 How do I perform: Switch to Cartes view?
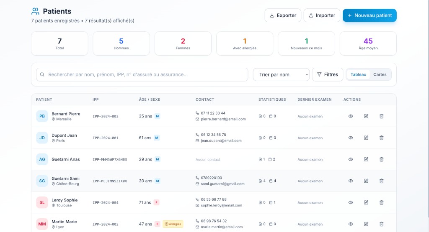(x=380, y=74)
